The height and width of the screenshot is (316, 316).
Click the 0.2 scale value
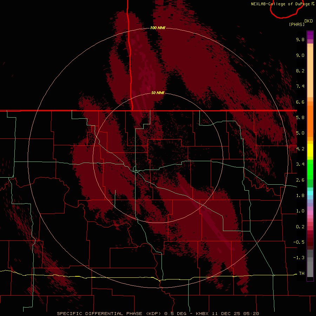point(300,227)
